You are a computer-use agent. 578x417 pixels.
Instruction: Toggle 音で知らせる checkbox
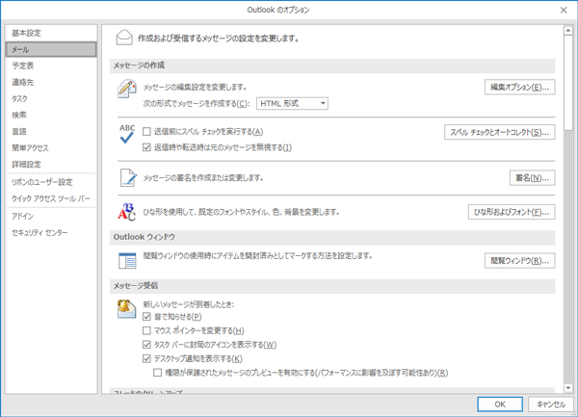[146, 317]
